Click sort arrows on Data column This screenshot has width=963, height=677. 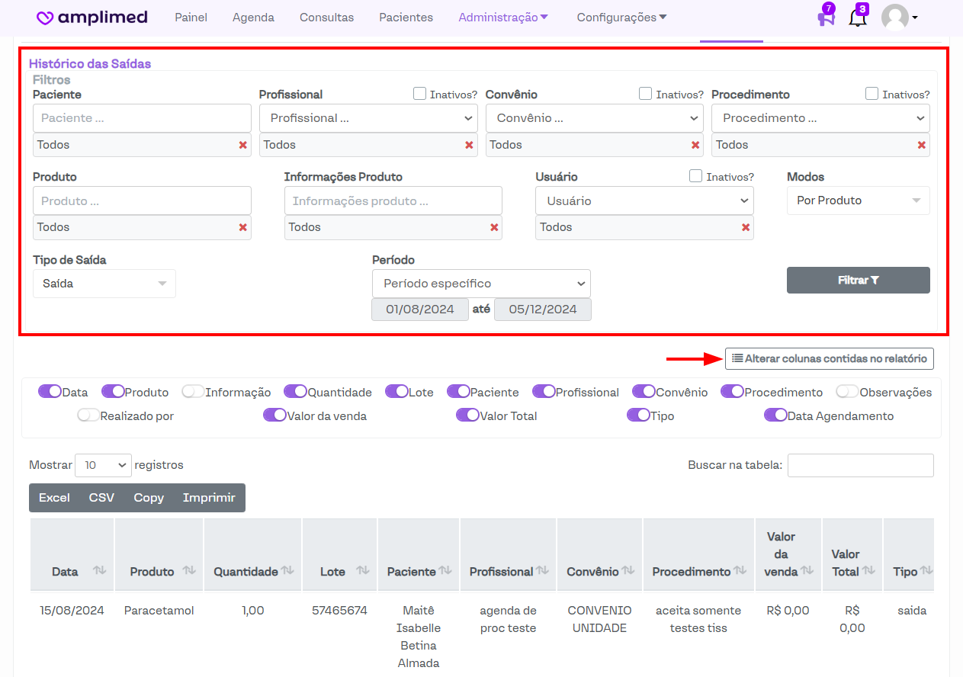point(99,571)
